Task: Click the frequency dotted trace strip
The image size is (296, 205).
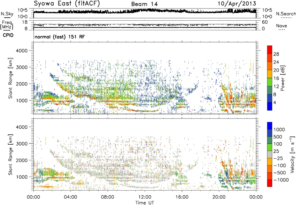Action: click(145, 25)
